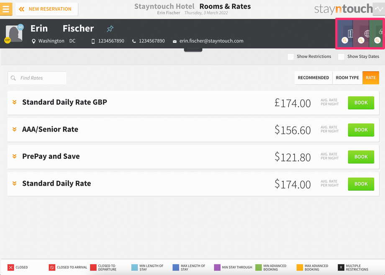Go back to New Reservation

[x=46, y=9]
